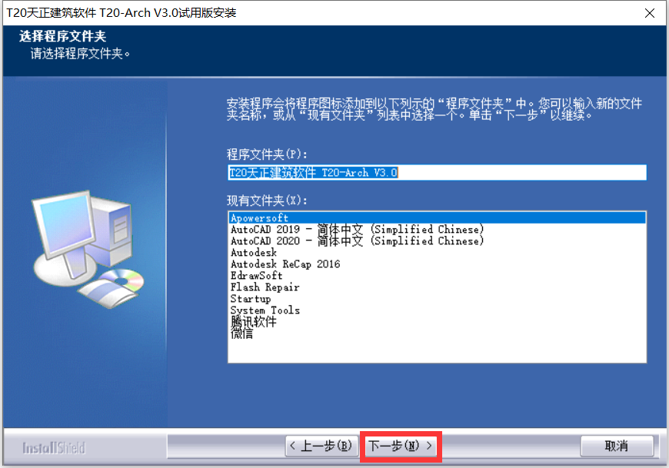Viewport: 669px width, 468px height.
Task: Select the System Tools folder entry
Action: pyautogui.click(x=437, y=310)
